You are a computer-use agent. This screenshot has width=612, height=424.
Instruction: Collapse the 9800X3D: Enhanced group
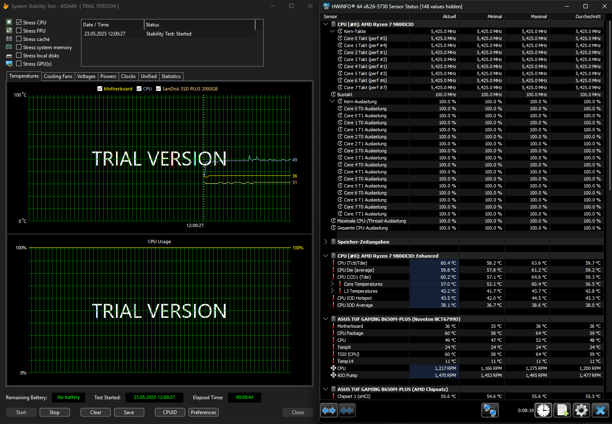pos(326,256)
